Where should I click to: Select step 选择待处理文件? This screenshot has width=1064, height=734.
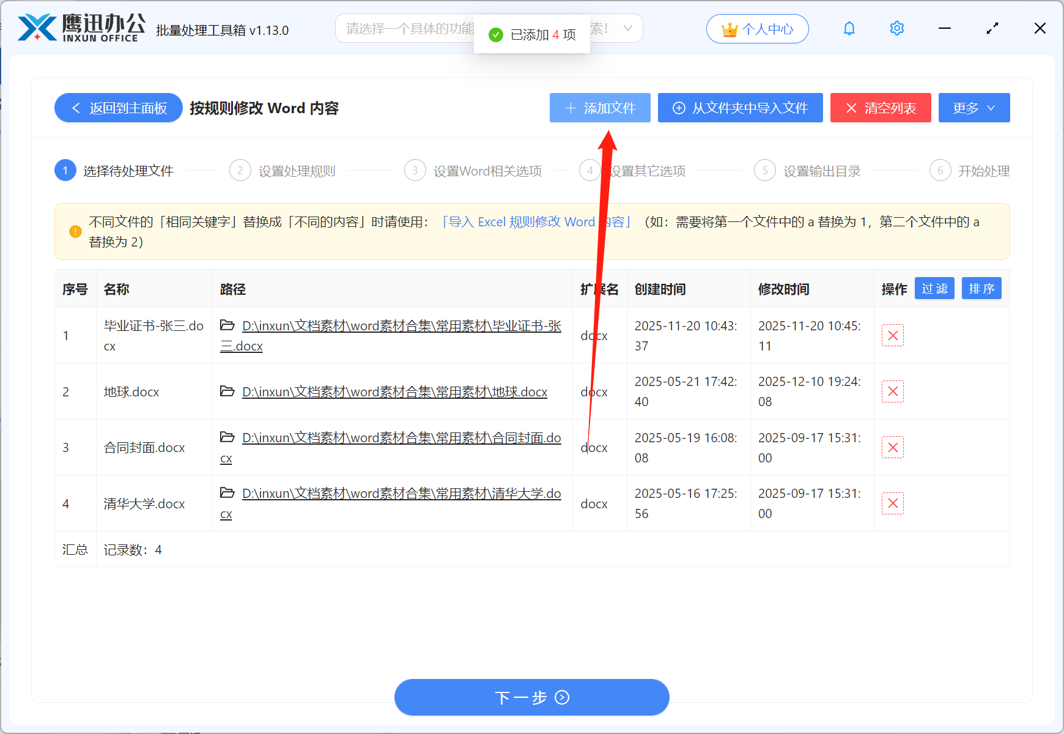coord(127,171)
